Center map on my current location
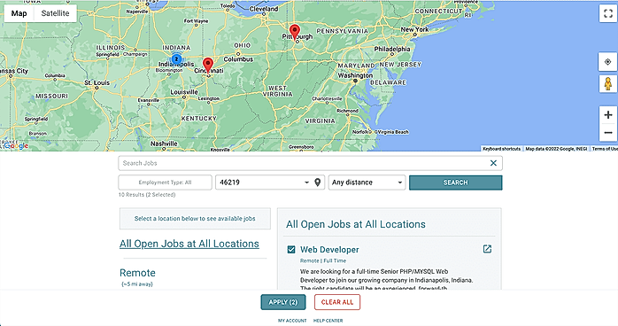Screen dimensions: 618x326 [607, 62]
